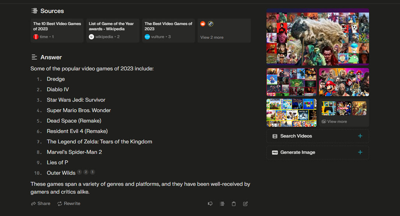400x216 pixels.
Task: Select 'Diablo IV' list entry
Action: (58, 89)
